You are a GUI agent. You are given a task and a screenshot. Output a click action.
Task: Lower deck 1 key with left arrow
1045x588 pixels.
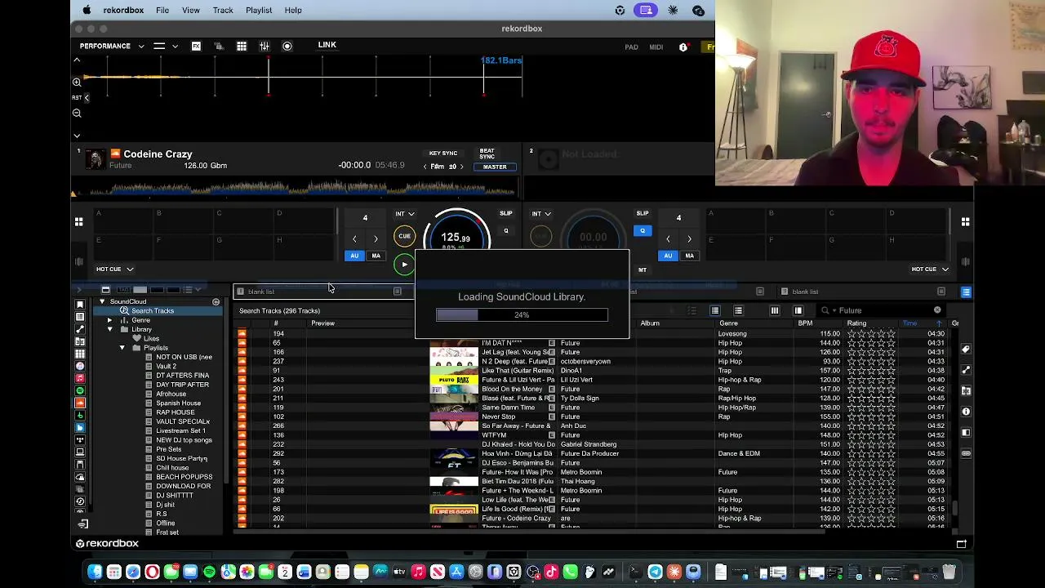(425, 167)
